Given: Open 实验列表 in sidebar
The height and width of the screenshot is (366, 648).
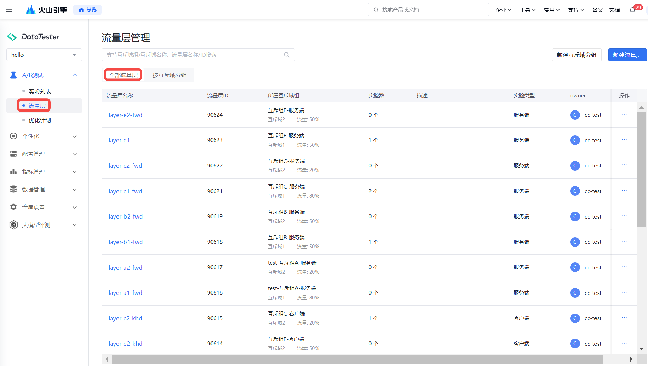Looking at the screenshot, I should tap(40, 91).
